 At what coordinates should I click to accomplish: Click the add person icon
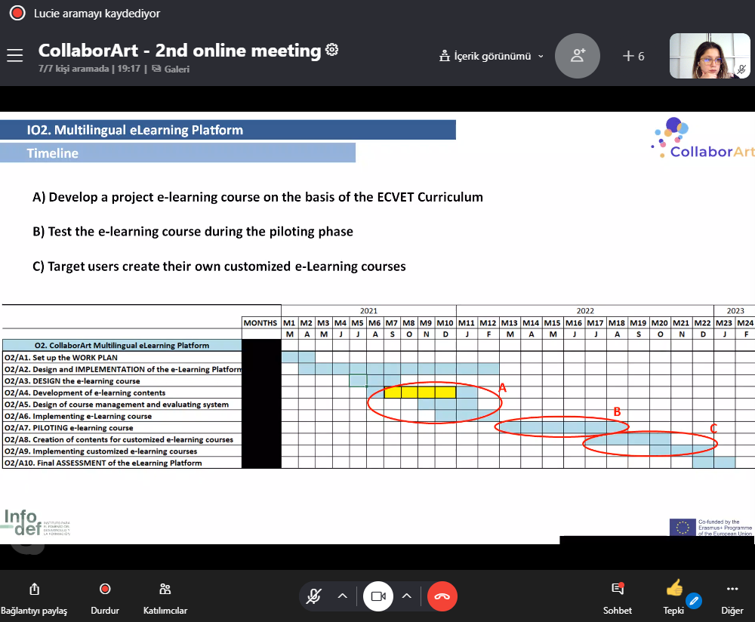(578, 56)
